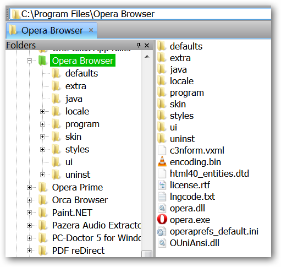
Task: Close the Opera Browser tab
Action: tap(91, 30)
